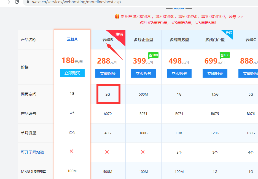Reload the page with refresh icon
The height and width of the screenshot is (179, 258).
click(x=17, y=2)
